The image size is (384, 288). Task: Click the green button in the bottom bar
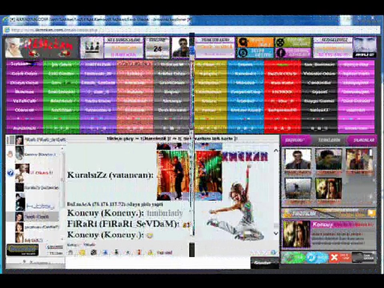(x=293, y=257)
